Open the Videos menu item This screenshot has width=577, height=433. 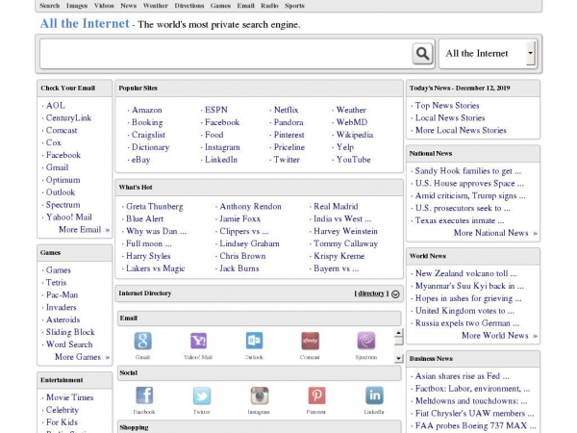(x=104, y=6)
